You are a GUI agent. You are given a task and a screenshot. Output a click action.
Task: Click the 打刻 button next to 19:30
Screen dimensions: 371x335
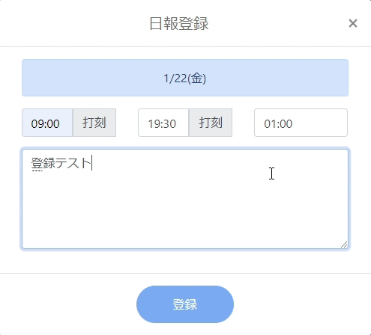coord(211,123)
